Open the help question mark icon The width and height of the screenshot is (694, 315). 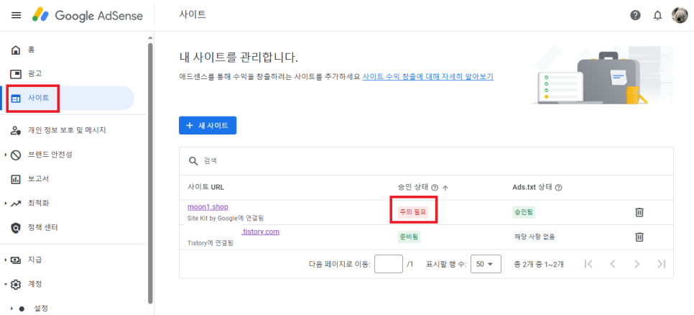[635, 16]
